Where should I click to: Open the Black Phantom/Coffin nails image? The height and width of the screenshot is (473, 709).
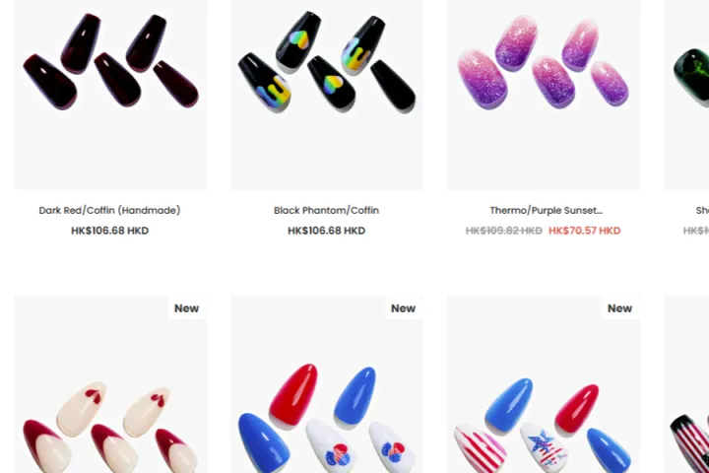tap(327, 95)
